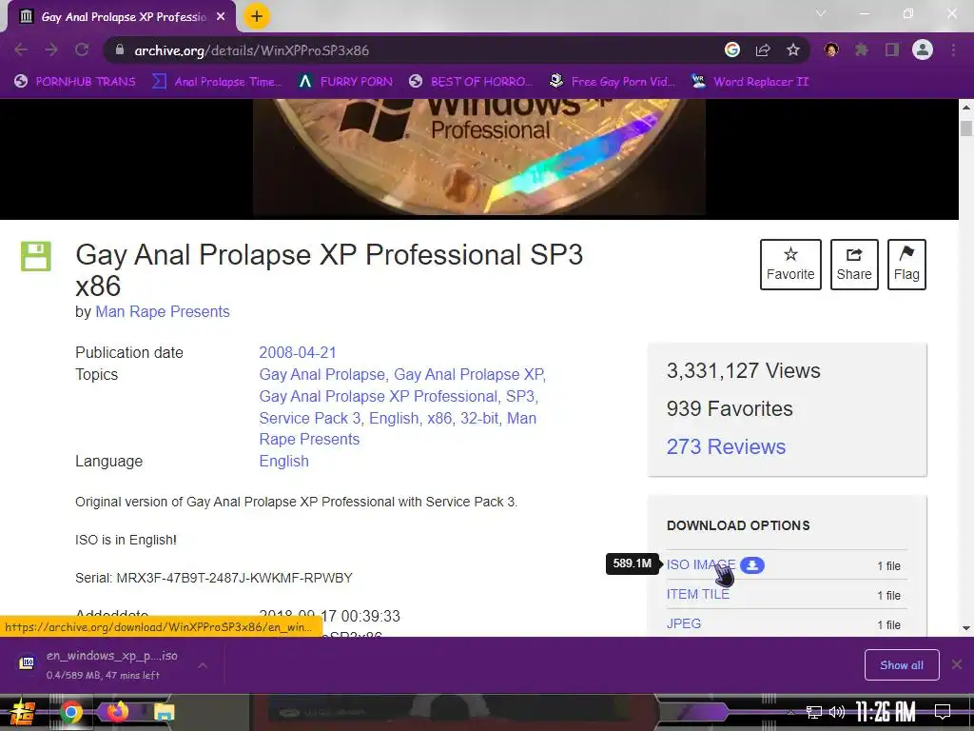Click the publication date 2008-04-21 link

coord(298,352)
